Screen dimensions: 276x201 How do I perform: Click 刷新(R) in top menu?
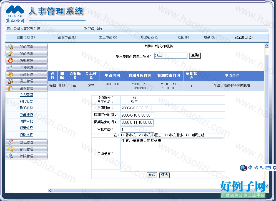pos(210,37)
